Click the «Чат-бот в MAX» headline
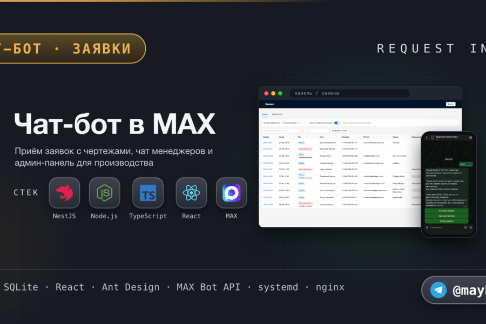This screenshot has width=486, height=324. [114, 124]
